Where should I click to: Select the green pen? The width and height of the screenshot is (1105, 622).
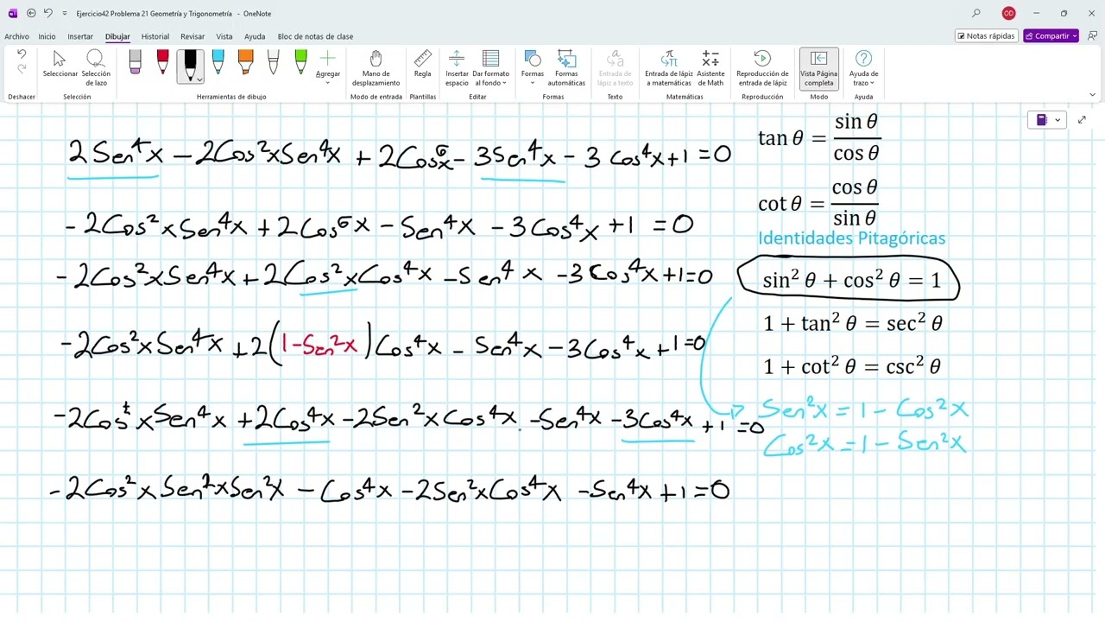[x=300, y=62]
